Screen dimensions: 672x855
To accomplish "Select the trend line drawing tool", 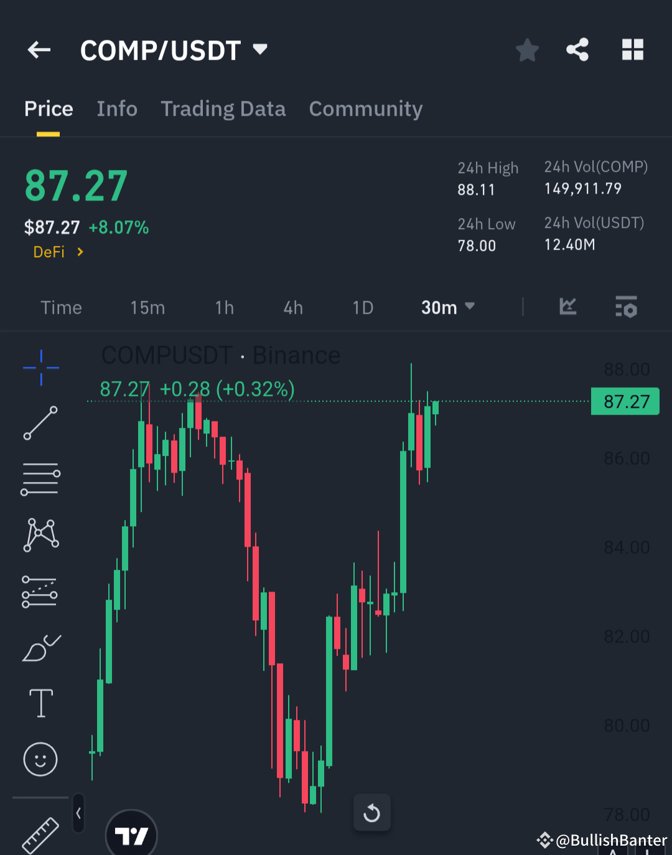I will click(x=40, y=424).
